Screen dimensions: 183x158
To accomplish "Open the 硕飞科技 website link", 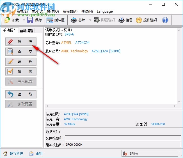I will tap(16, 154).
